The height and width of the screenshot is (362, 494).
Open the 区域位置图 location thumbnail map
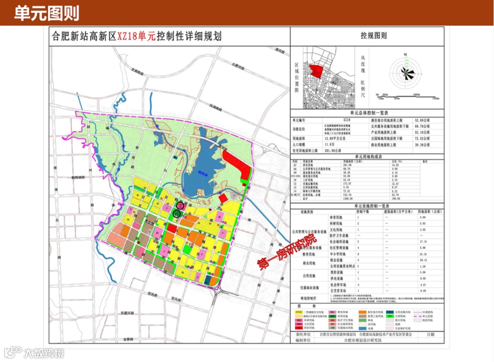click(x=328, y=77)
